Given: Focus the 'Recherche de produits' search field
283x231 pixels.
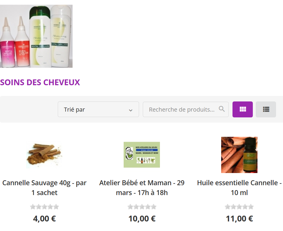Looking at the screenshot, I should tap(186, 109).
